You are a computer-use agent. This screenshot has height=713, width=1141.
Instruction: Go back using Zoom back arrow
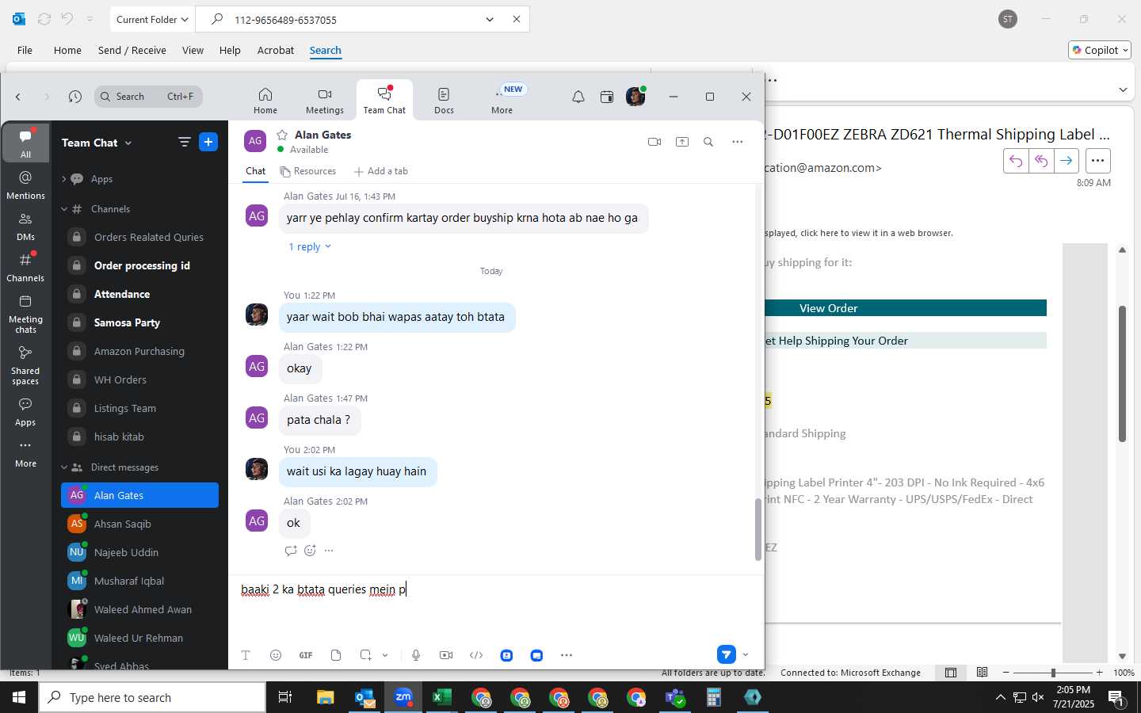coord(18,97)
